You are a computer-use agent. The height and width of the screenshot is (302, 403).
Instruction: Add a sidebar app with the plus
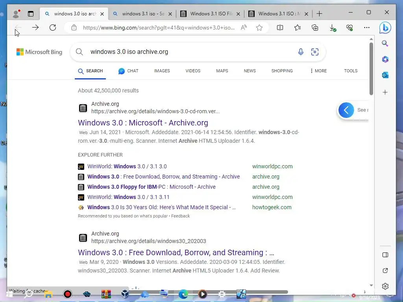click(x=385, y=92)
